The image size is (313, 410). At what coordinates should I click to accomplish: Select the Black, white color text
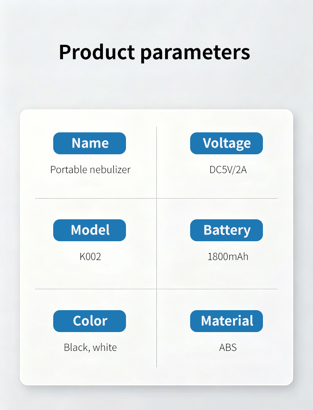(x=90, y=347)
